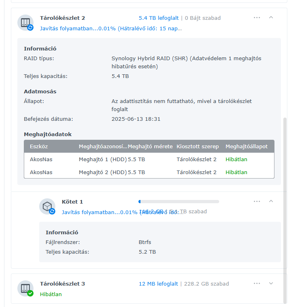Expand the Tárolókészlet 3 section

click(x=271, y=284)
